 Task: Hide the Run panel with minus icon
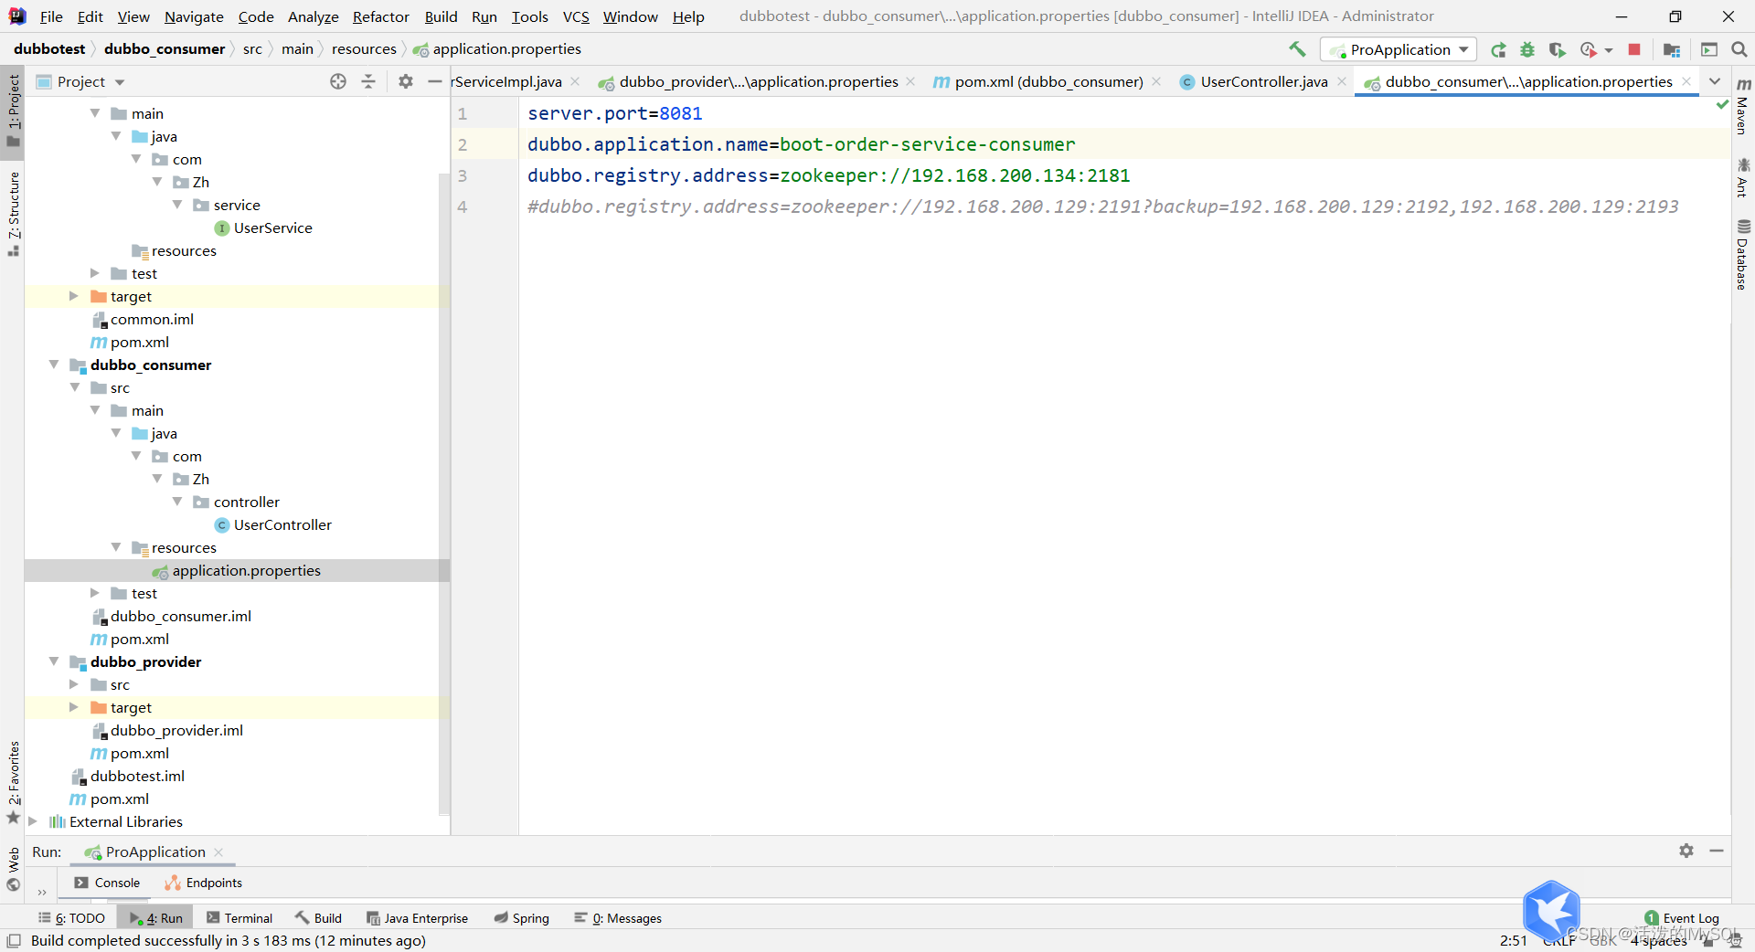point(1717,851)
